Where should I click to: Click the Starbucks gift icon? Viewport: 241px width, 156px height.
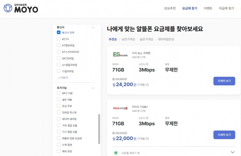116,153
